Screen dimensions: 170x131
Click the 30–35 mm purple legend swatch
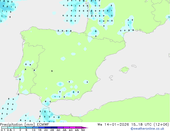click(60, 128)
